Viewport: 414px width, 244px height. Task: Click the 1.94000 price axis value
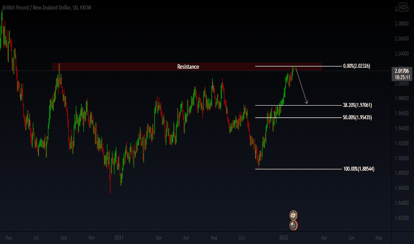[x=402, y=129]
